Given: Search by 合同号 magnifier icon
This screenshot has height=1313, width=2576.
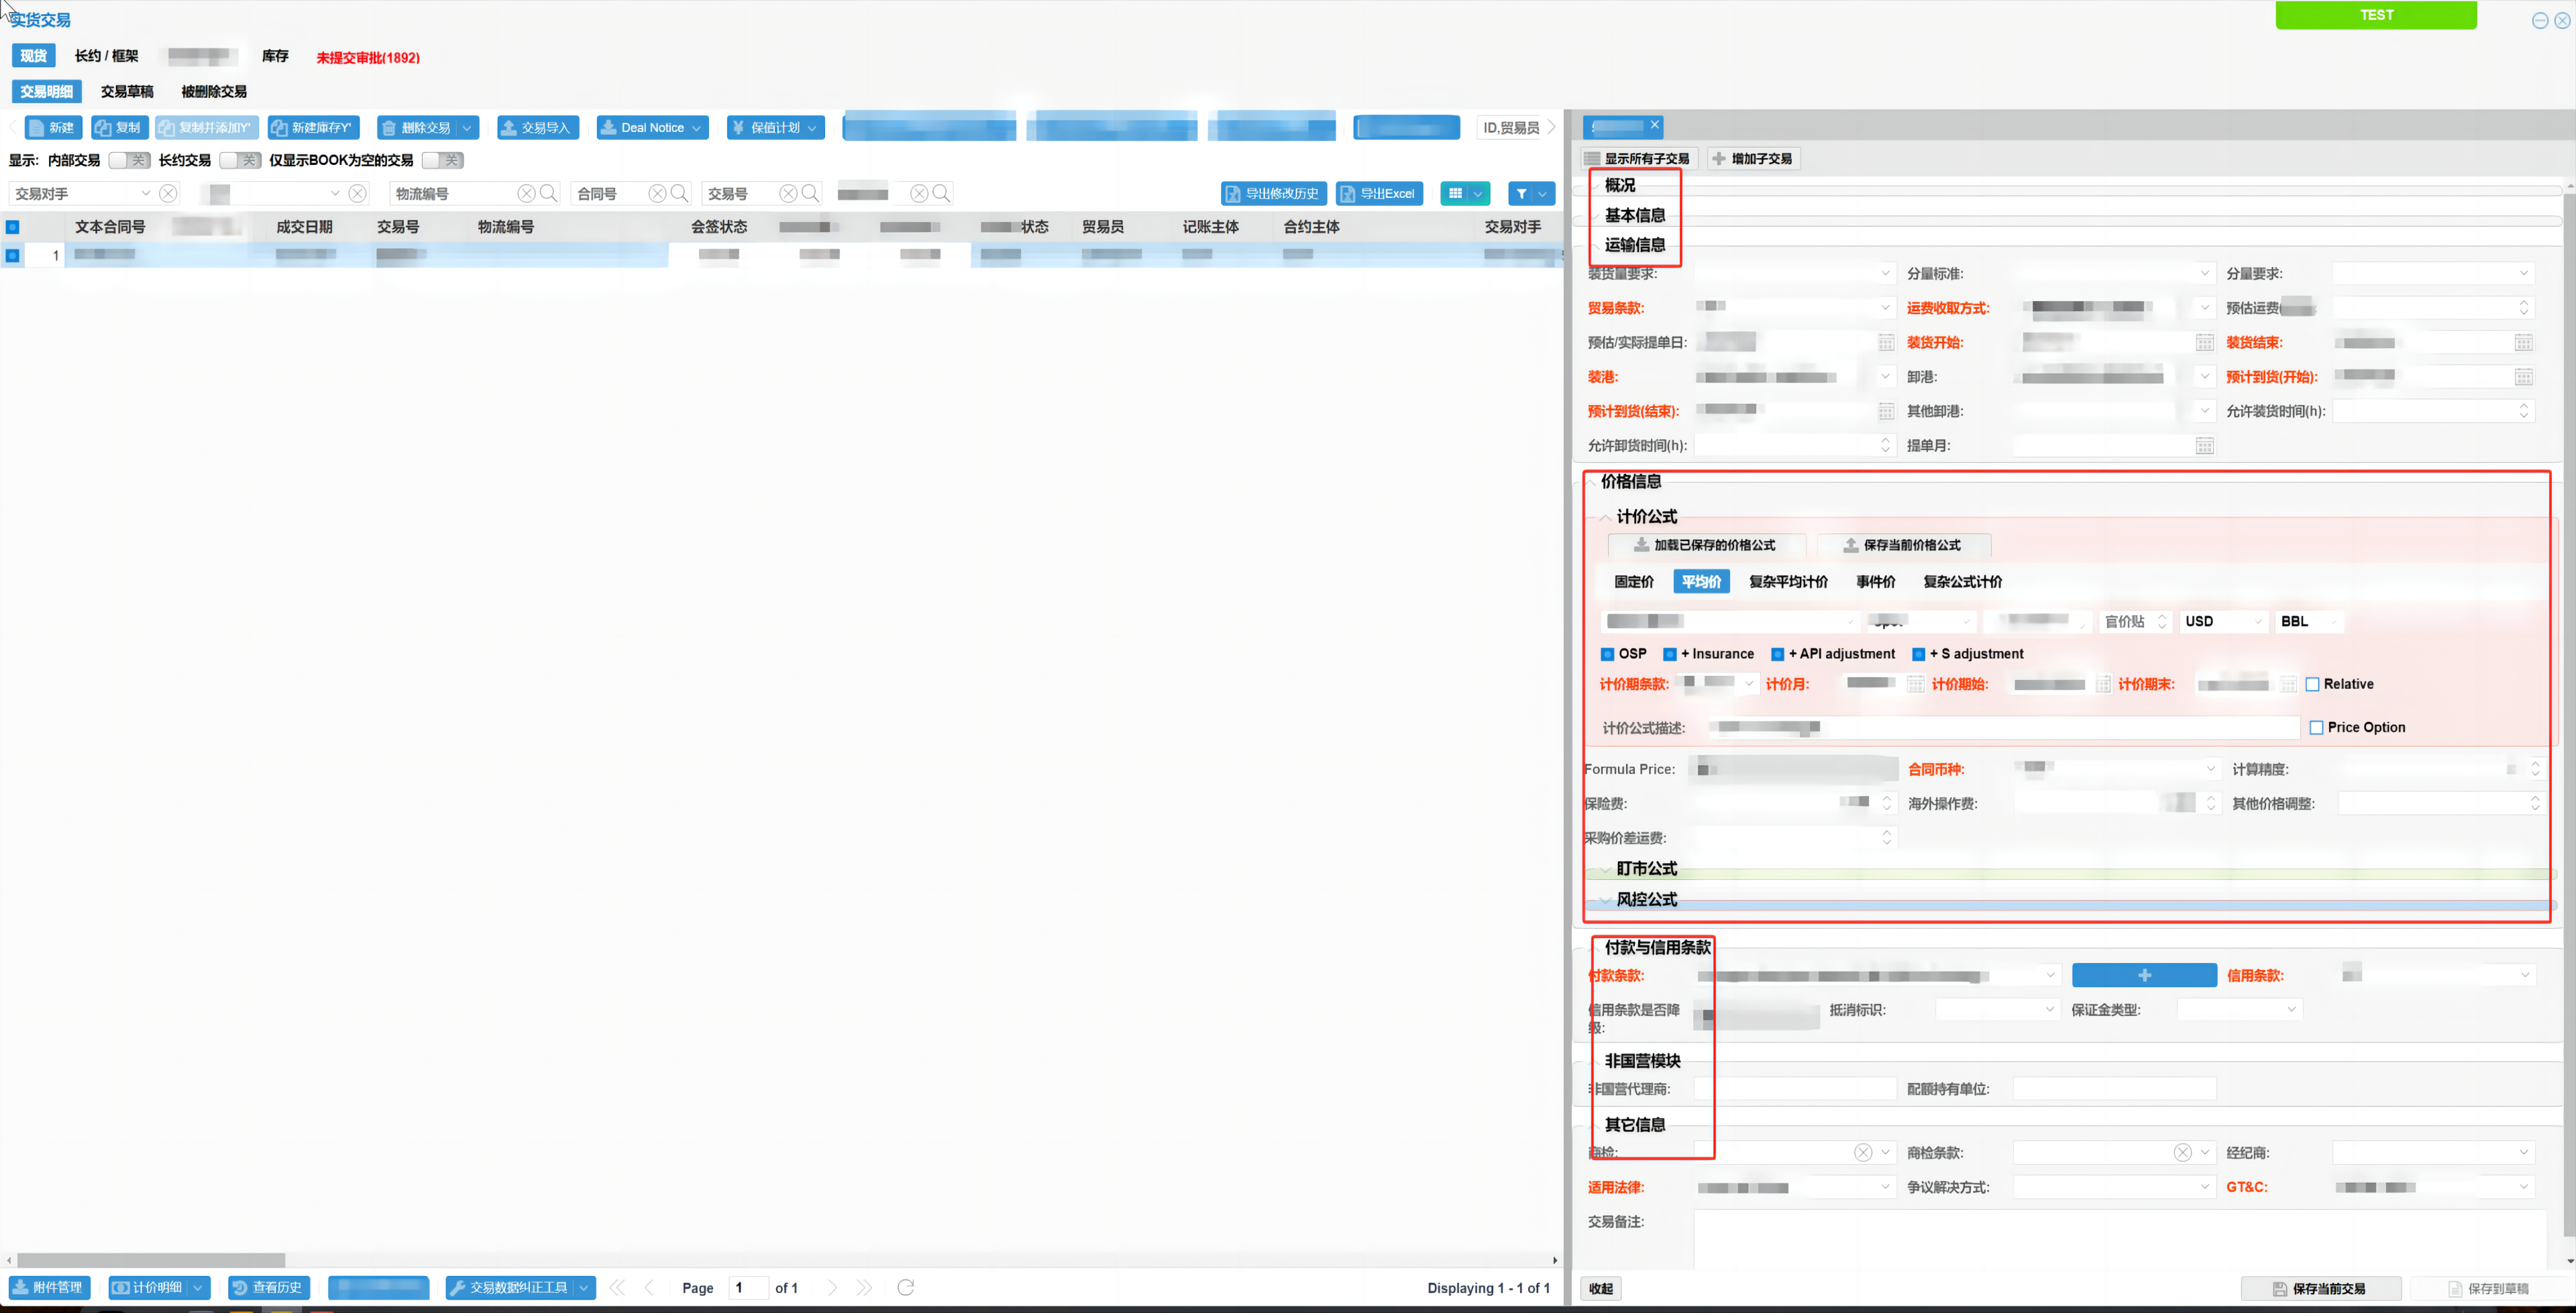Looking at the screenshot, I should pos(679,193).
